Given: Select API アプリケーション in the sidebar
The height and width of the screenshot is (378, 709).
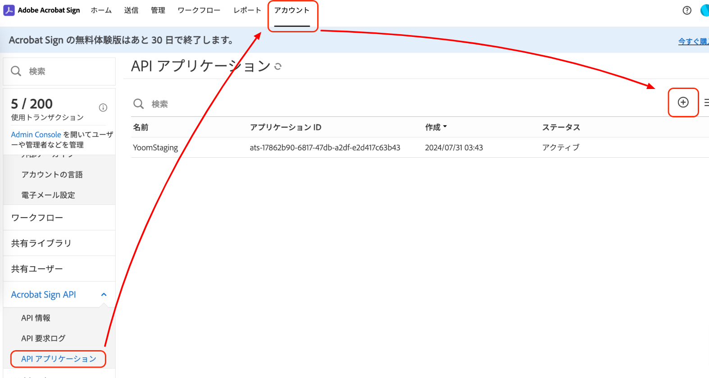Looking at the screenshot, I should click(x=59, y=359).
